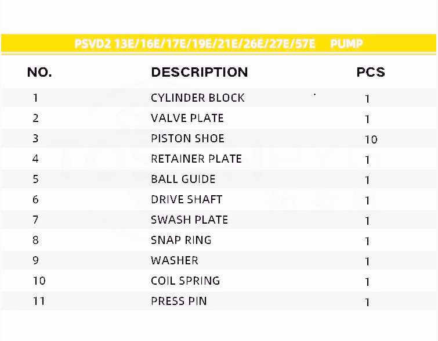The width and height of the screenshot is (438, 341).
Task: Click the DESCRIPTION column header
Action: tap(199, 73)
